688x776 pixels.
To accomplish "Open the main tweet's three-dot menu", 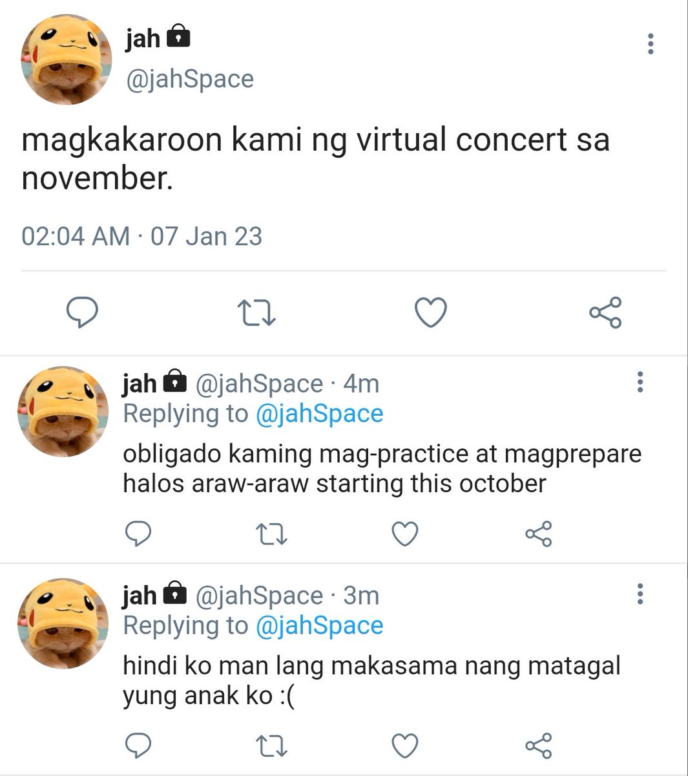I will [x=651, y=44].
